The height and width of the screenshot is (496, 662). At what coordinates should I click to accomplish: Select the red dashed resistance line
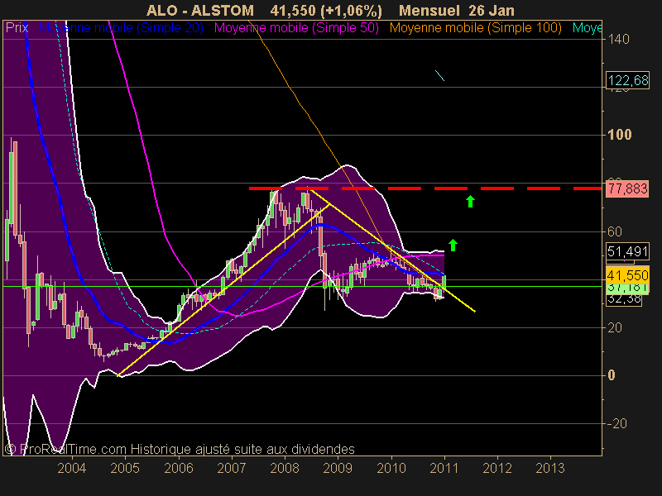point(425,188)
